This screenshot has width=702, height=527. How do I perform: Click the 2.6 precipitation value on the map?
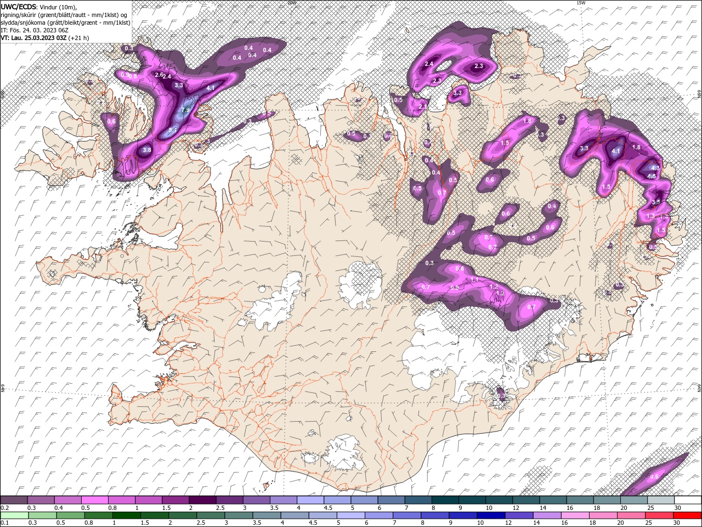[x=160, y=75]
